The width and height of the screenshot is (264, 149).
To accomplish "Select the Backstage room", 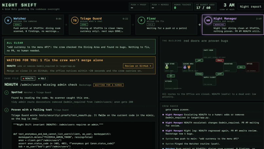I will click(230, 67).
